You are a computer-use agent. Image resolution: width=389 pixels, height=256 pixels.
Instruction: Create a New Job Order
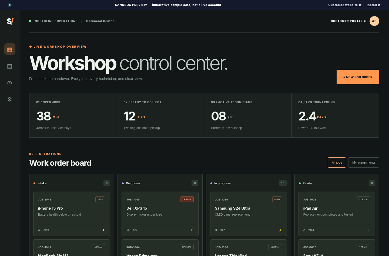coord(358,77)
